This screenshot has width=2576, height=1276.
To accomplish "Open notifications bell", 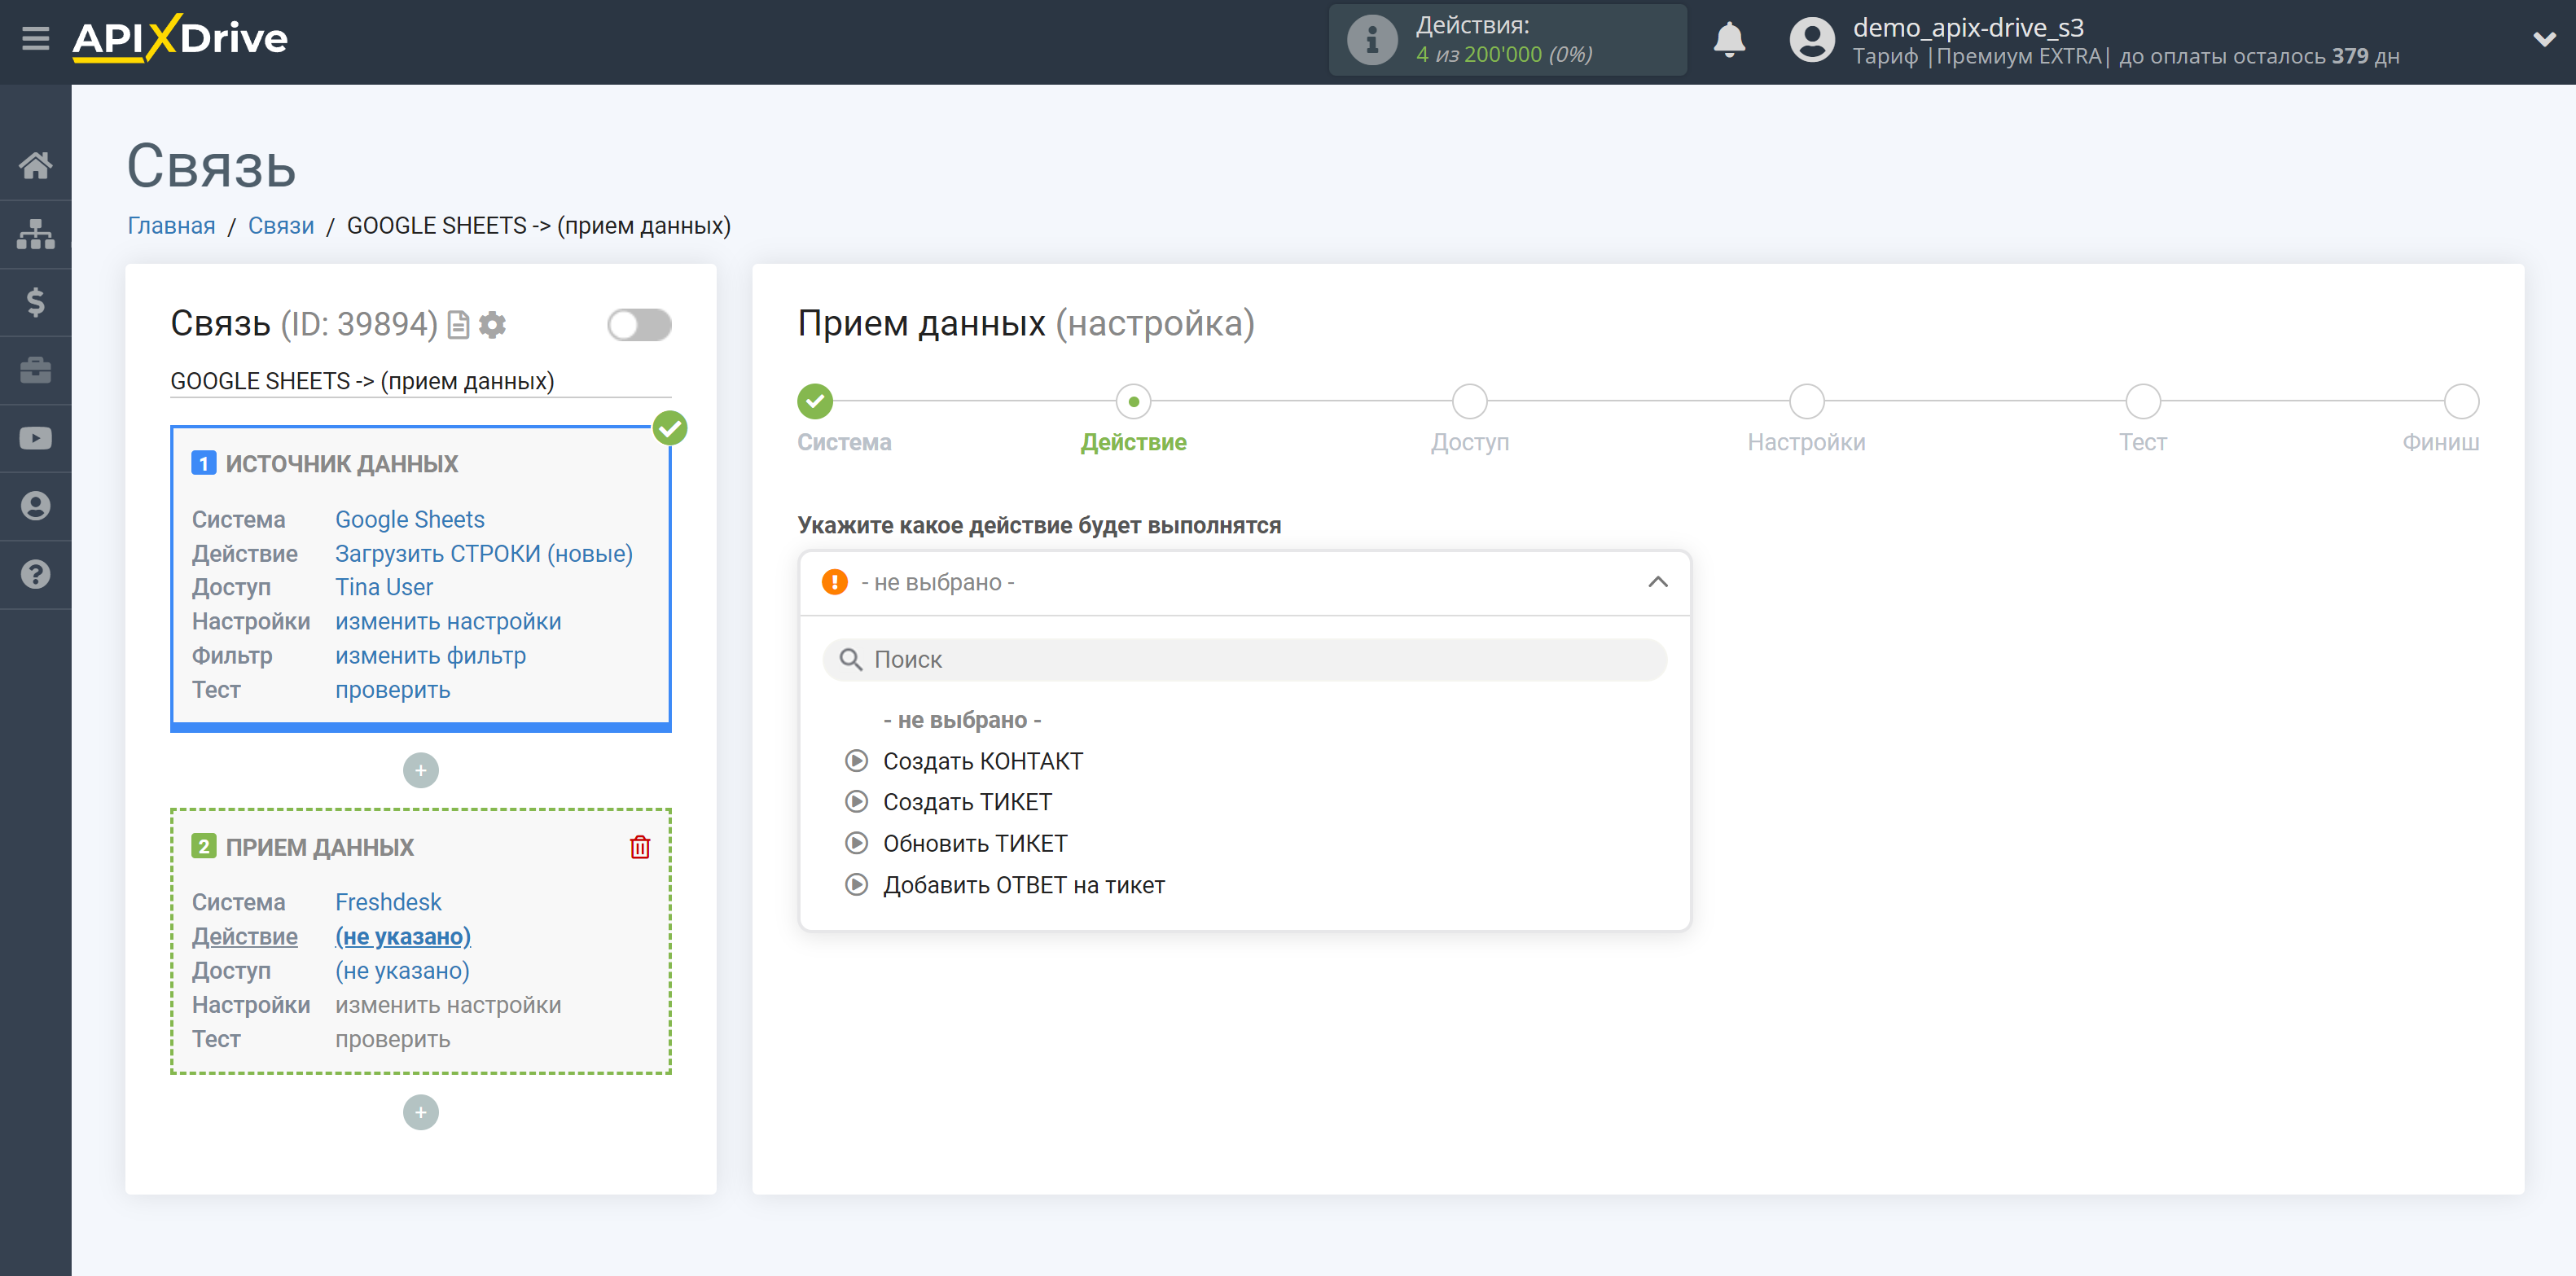I will pyautogui.click(x=1729, y=40).
